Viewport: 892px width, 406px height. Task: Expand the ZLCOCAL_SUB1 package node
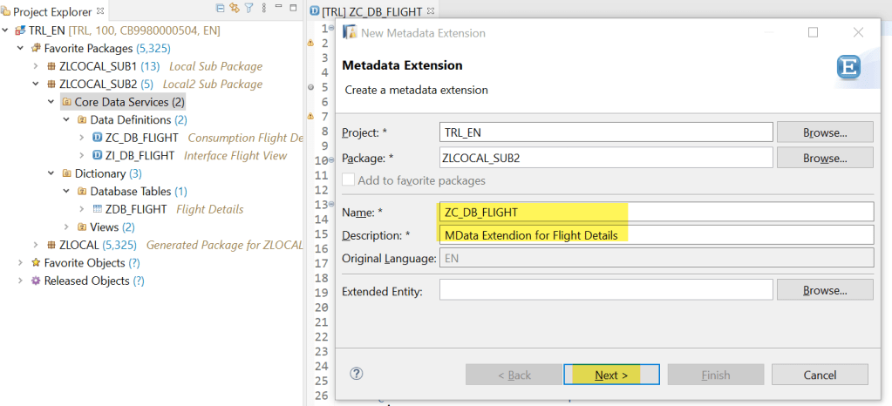[35, 66]
